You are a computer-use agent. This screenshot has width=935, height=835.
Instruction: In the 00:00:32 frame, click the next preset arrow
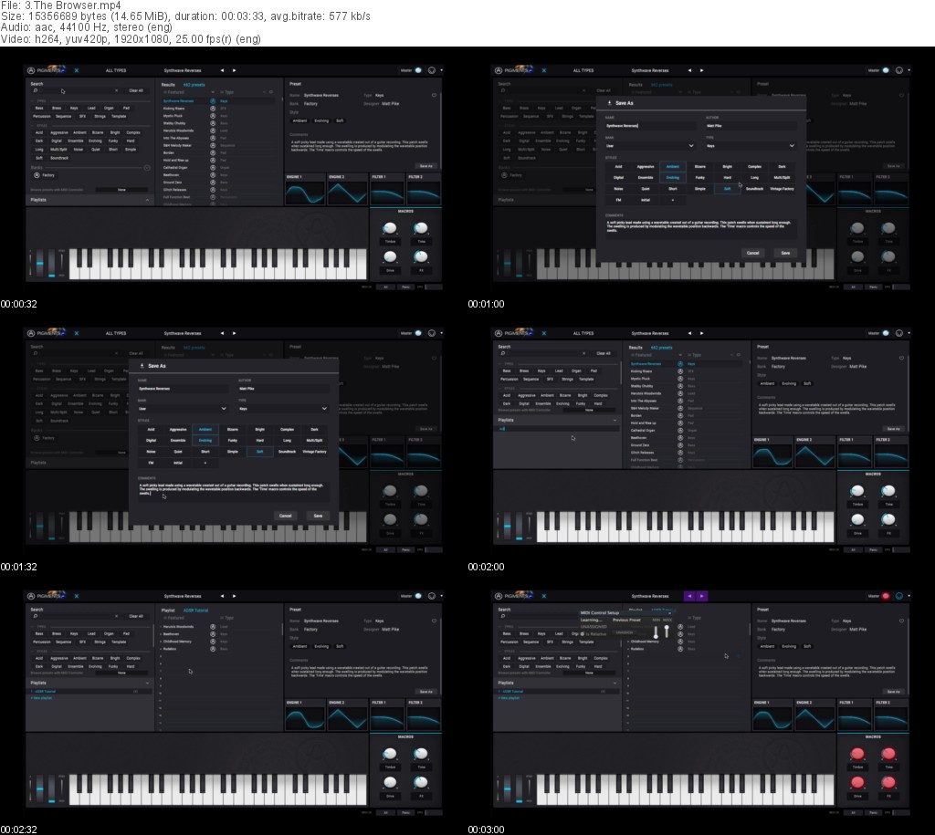coord(235,70)
